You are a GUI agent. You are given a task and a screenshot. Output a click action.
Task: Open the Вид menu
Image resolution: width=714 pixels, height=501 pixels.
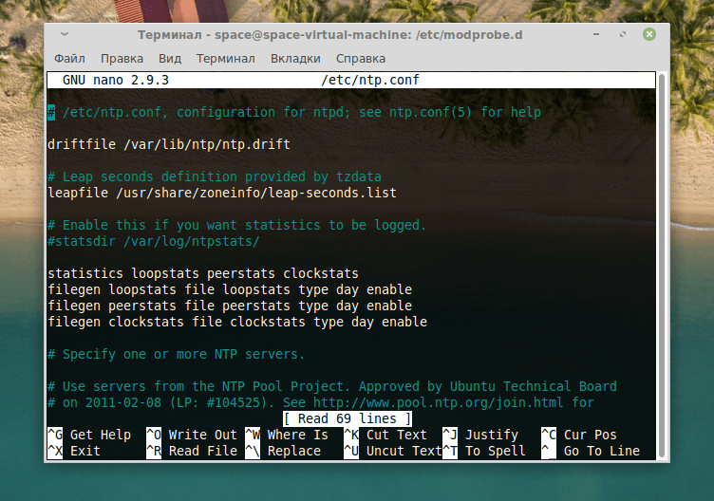170,59
